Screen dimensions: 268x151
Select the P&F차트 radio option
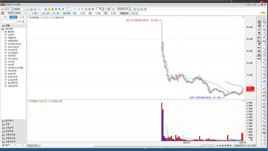6,56
